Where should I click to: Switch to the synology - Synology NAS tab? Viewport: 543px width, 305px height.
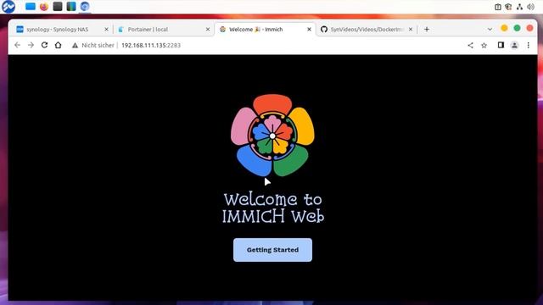62,30
